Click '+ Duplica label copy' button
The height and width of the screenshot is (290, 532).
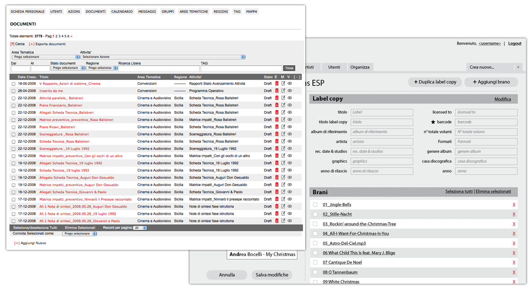tap(435, 82)
